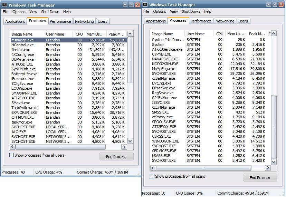Open Options menu in left window
This screenshot has width=286, height=197.
tap(19, 12)
